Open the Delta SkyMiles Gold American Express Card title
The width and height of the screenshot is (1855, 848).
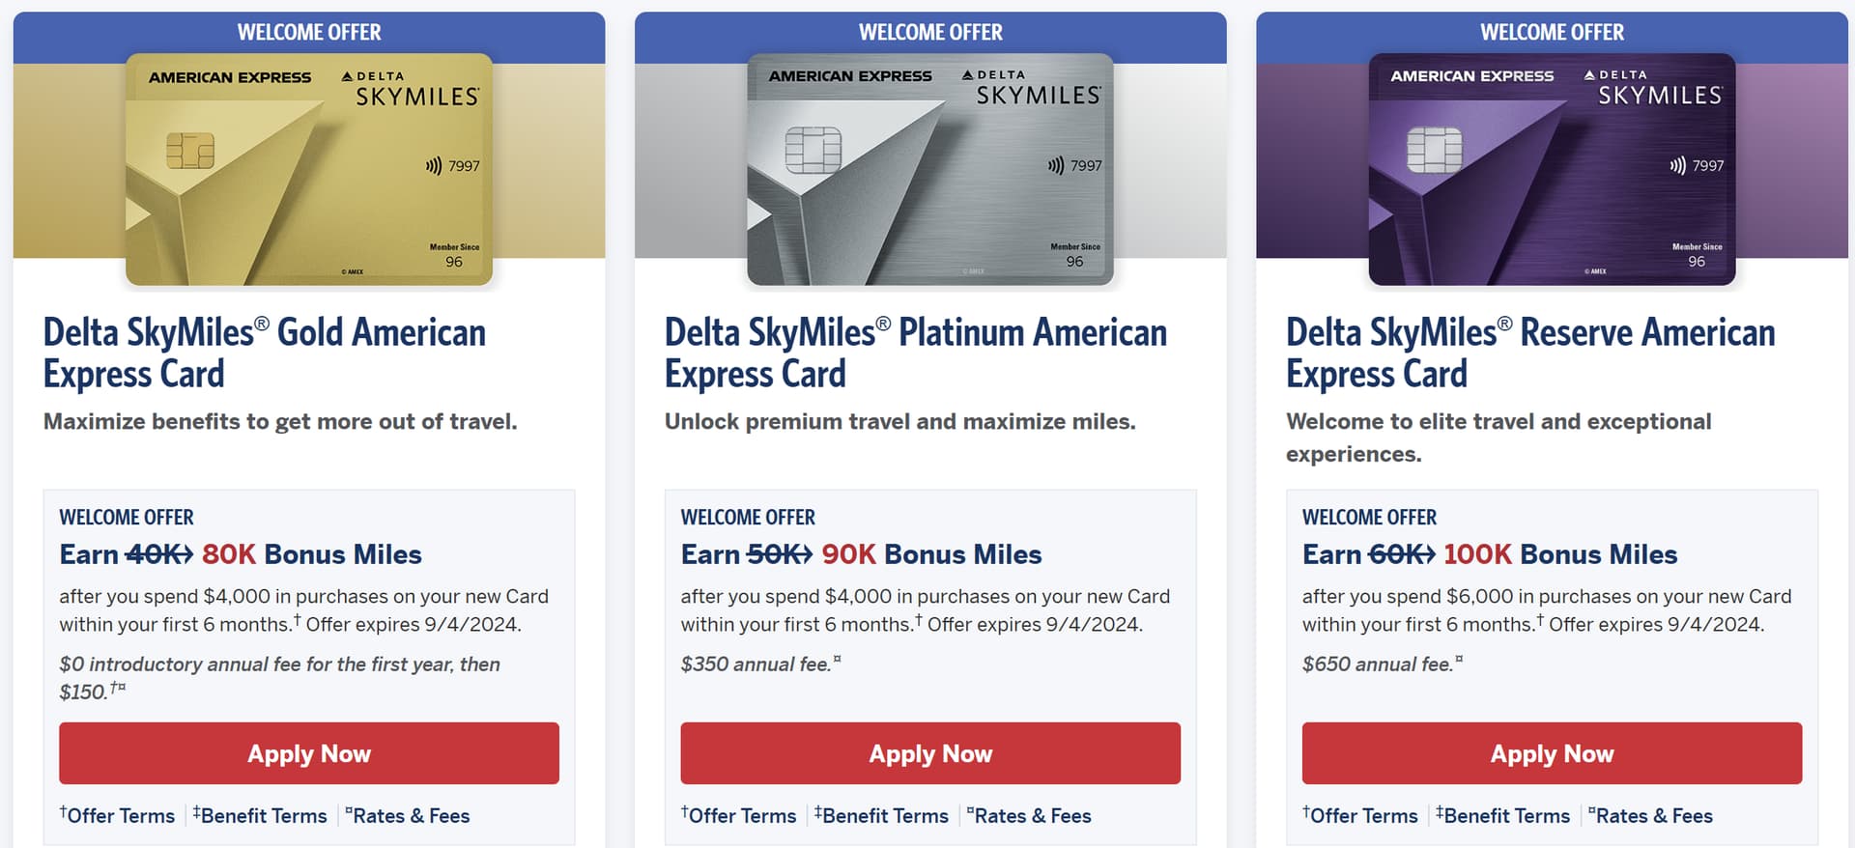pyautogui.click(x=265, y=353)
